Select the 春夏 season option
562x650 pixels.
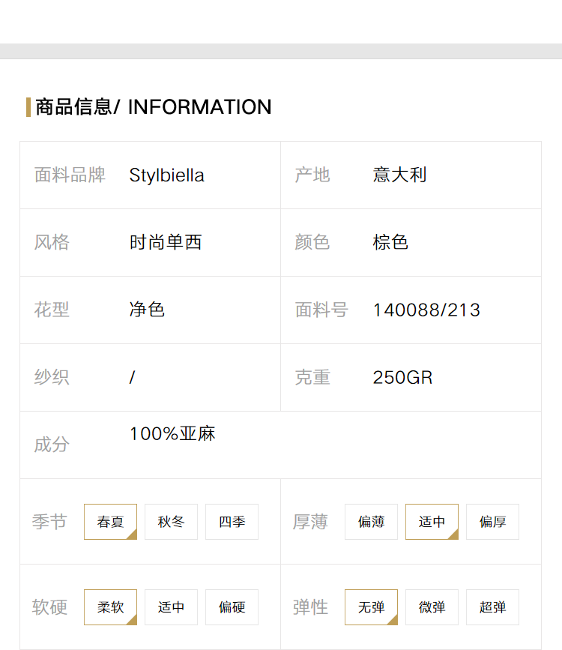tap(110, 522)
